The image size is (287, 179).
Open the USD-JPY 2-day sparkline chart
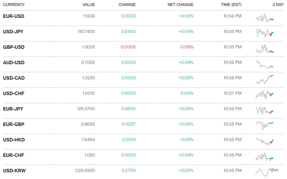[265, 33]
